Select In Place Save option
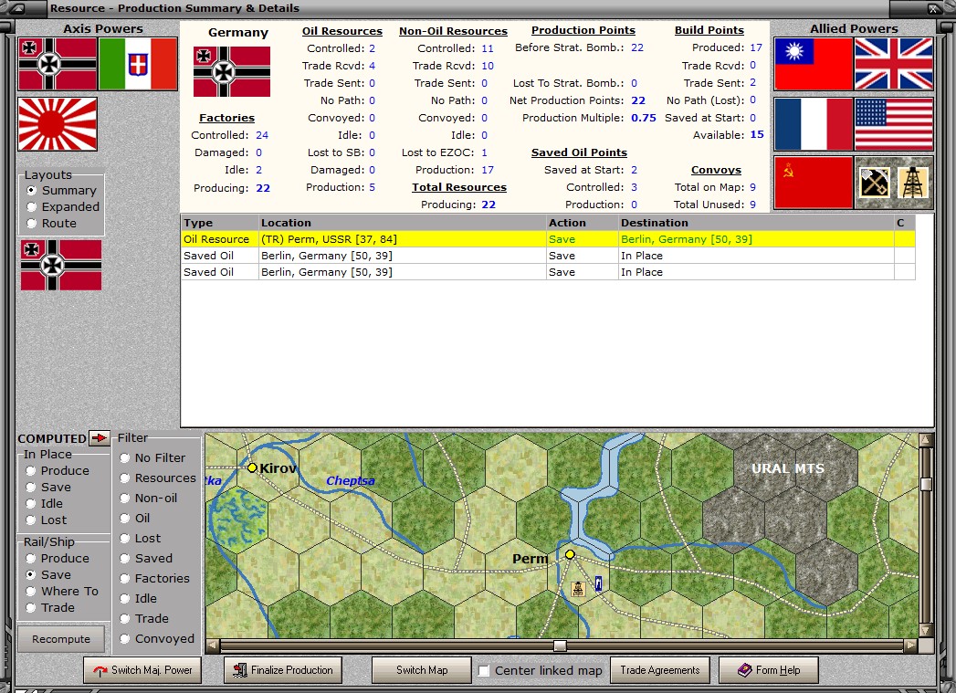The height and width of the screenshot is (693, 956). click(48, 487)
